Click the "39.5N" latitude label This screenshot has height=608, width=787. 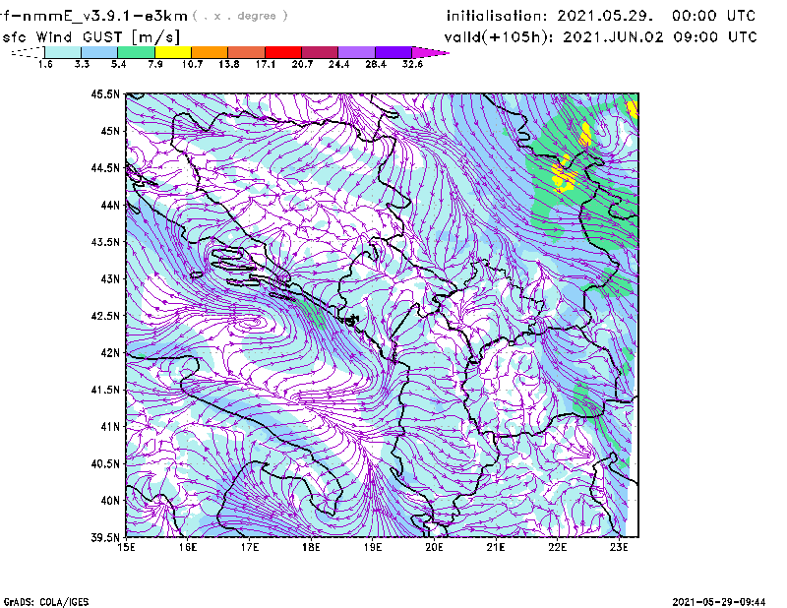coord(105,538)
